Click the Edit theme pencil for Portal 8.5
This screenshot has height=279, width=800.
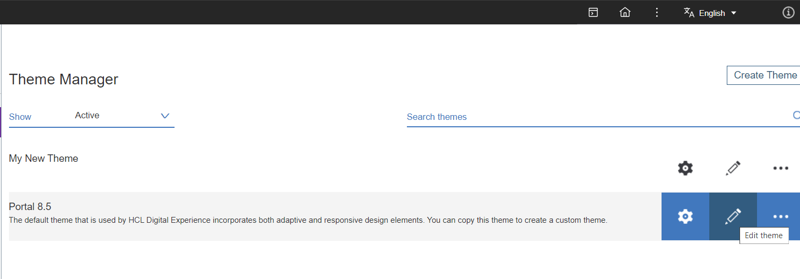click(733, 216)
